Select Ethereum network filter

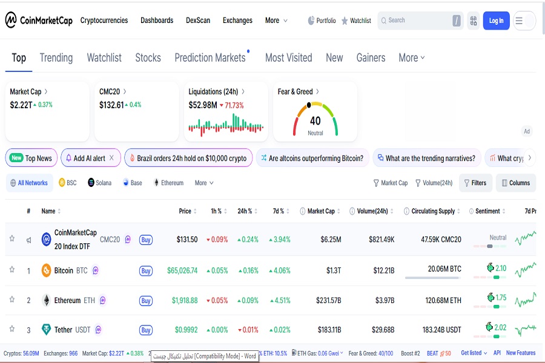click(x=168, y=183)
